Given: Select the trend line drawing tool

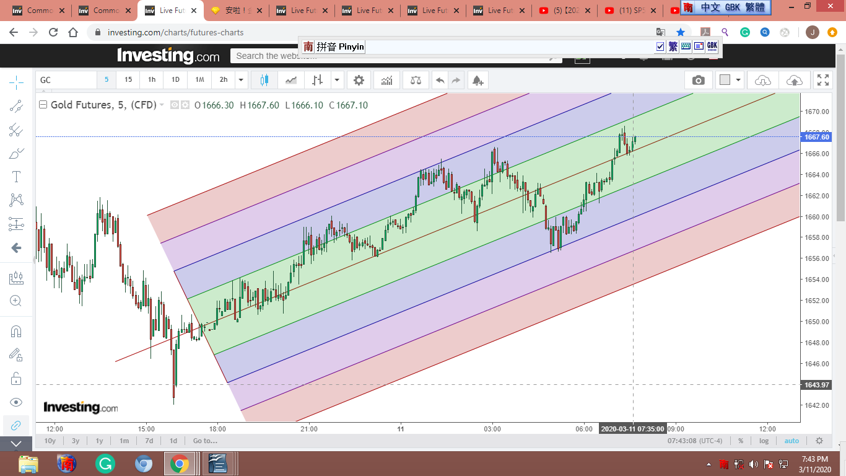Looking at the screenshot, I should click(x=17, y=106).
